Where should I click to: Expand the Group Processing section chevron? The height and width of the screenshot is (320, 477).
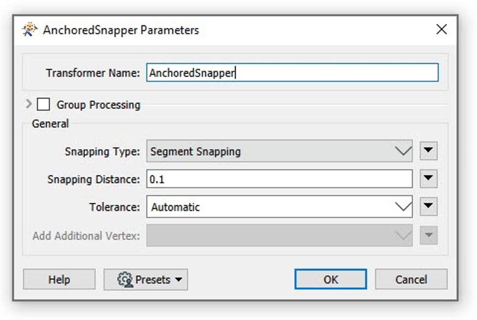pos(28,104)
